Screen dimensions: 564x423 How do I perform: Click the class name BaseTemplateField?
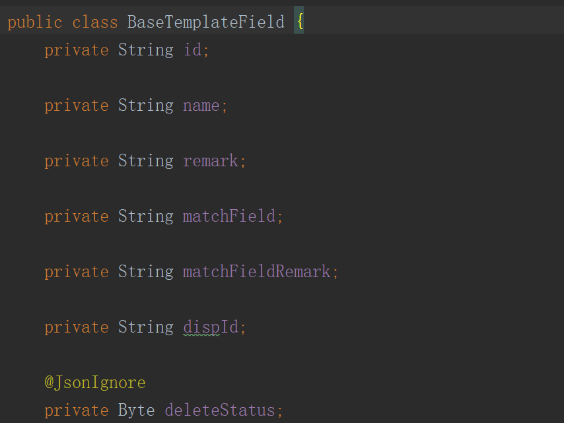(x=205, y=22)
